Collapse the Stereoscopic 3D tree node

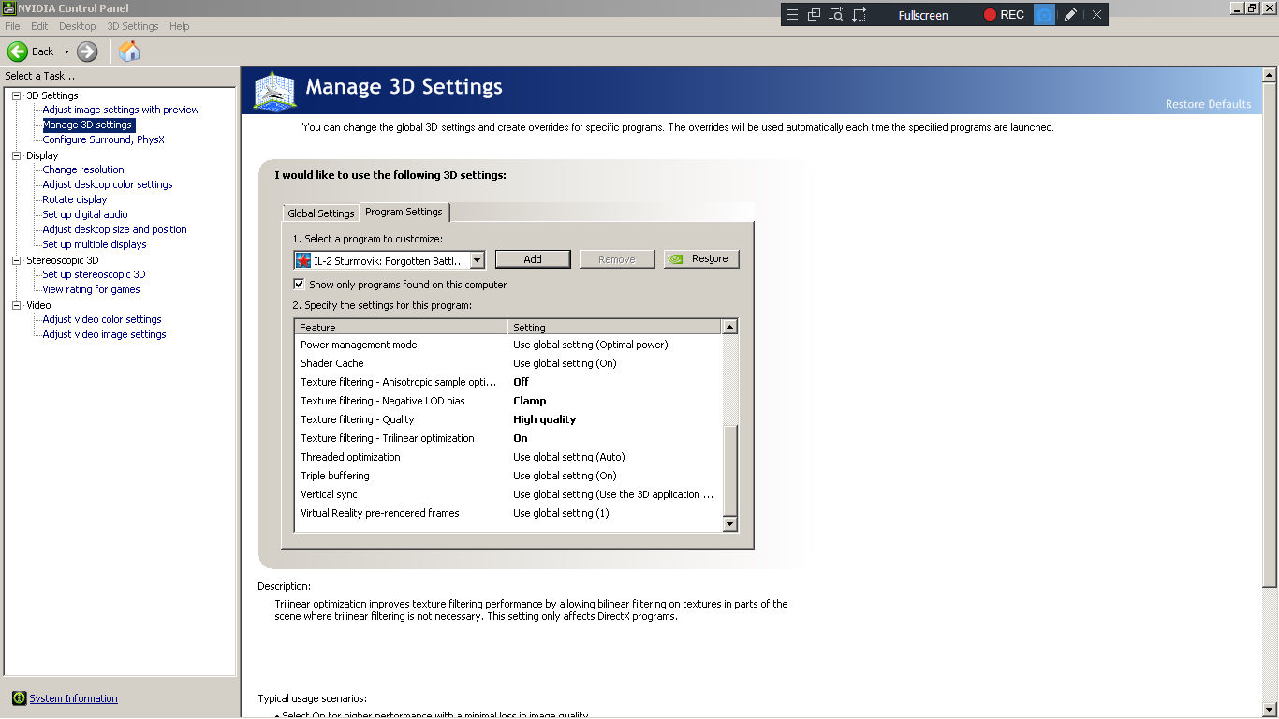(x=17, y=260)
